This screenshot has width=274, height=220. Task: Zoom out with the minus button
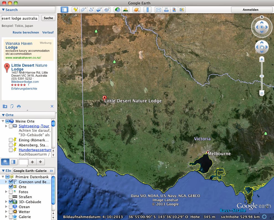[262, 93]
